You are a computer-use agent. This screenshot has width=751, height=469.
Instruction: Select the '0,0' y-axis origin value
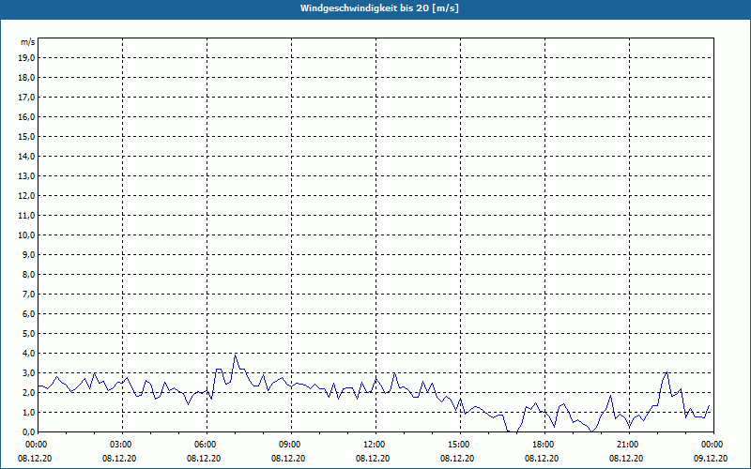29,431
